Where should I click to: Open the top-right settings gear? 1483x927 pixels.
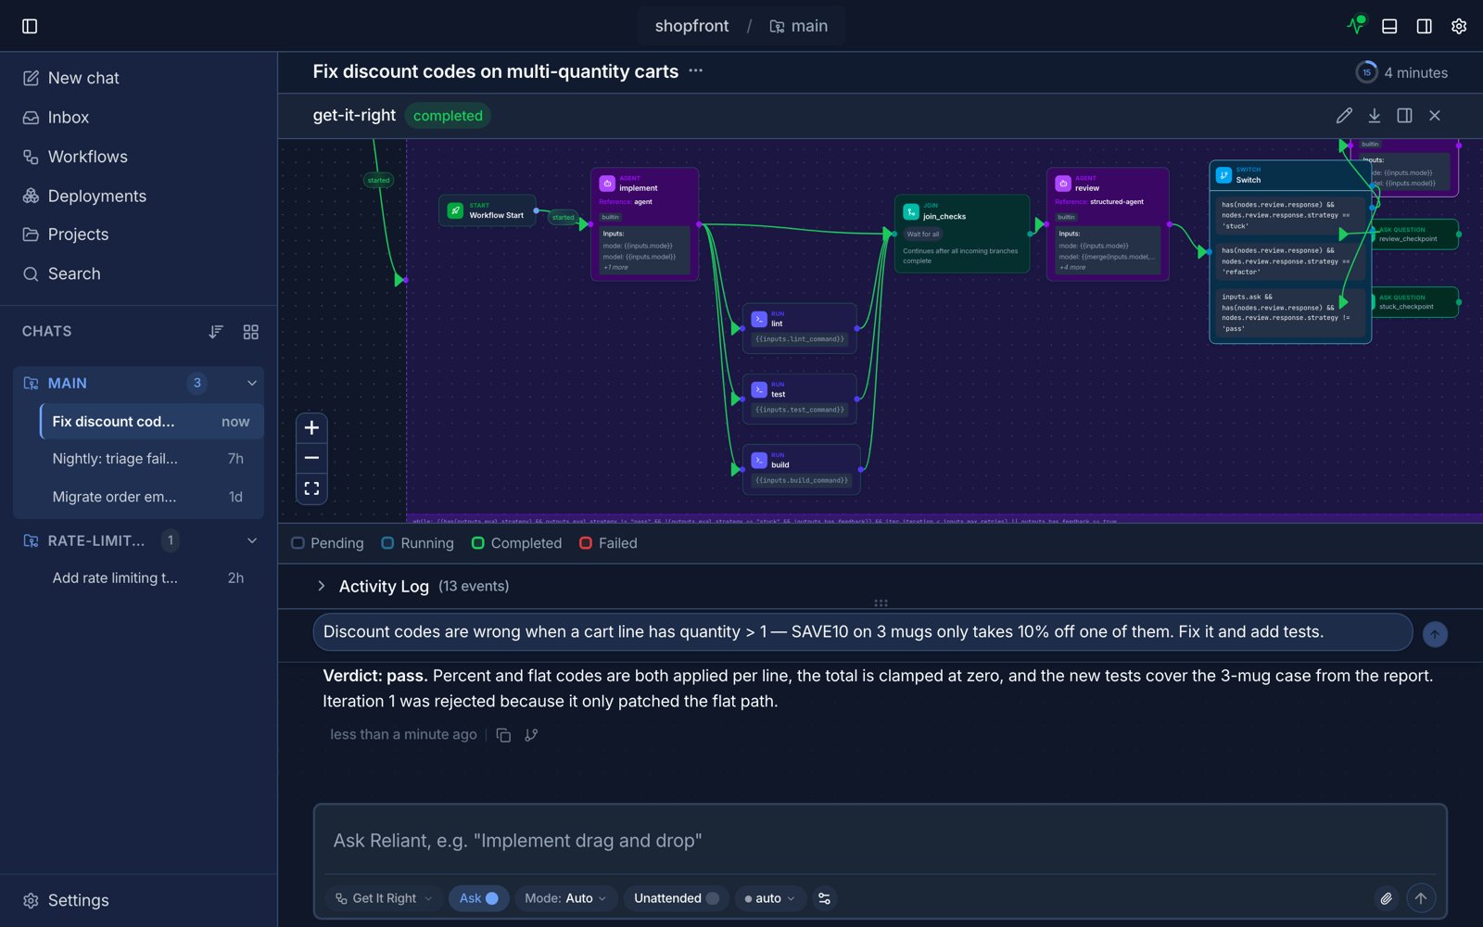coord(1459,26)
